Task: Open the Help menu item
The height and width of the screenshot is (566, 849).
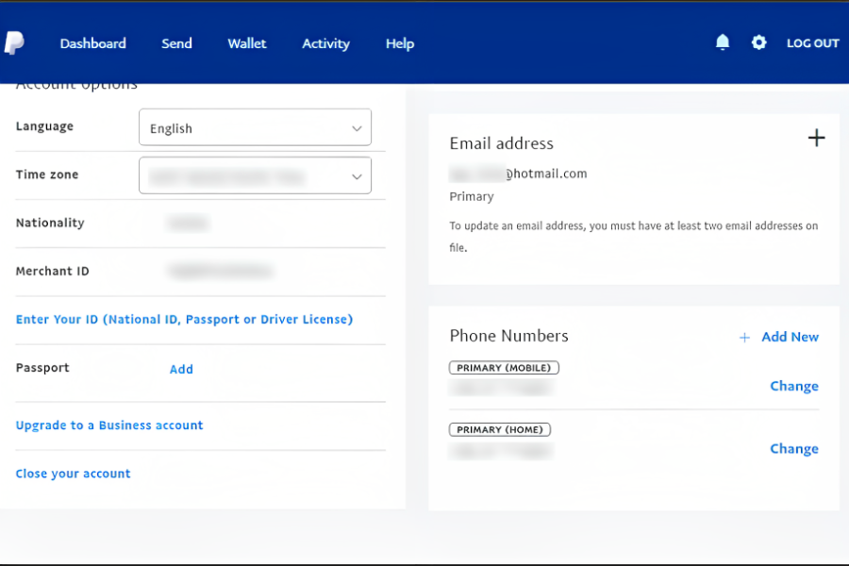Action: click(x=400, y=43)
